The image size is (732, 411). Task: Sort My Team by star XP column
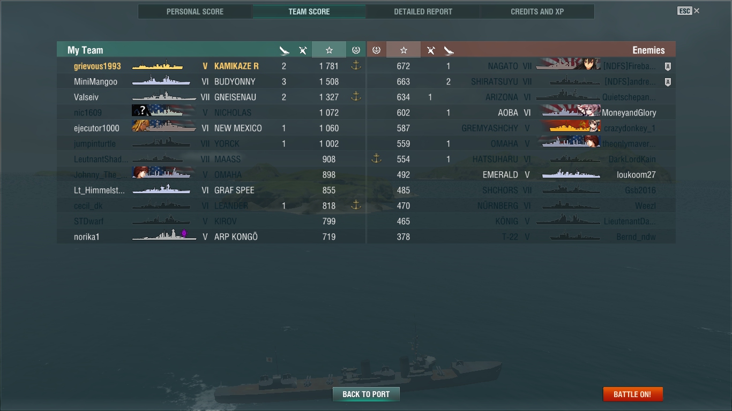tap(329, 50)
